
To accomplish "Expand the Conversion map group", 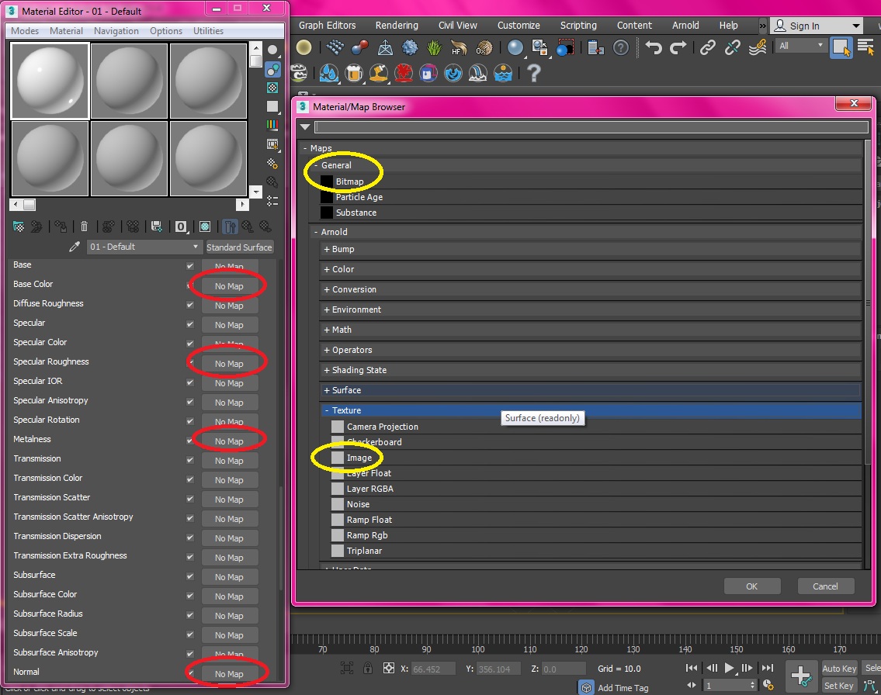I will tap(327, 289).
